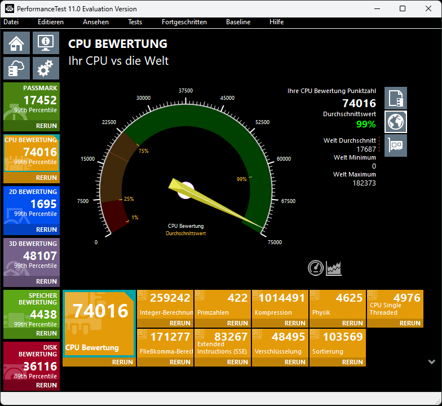Select the PassMark 17452 score tile
Screen dimensions: 442x406
pos(32,101)
